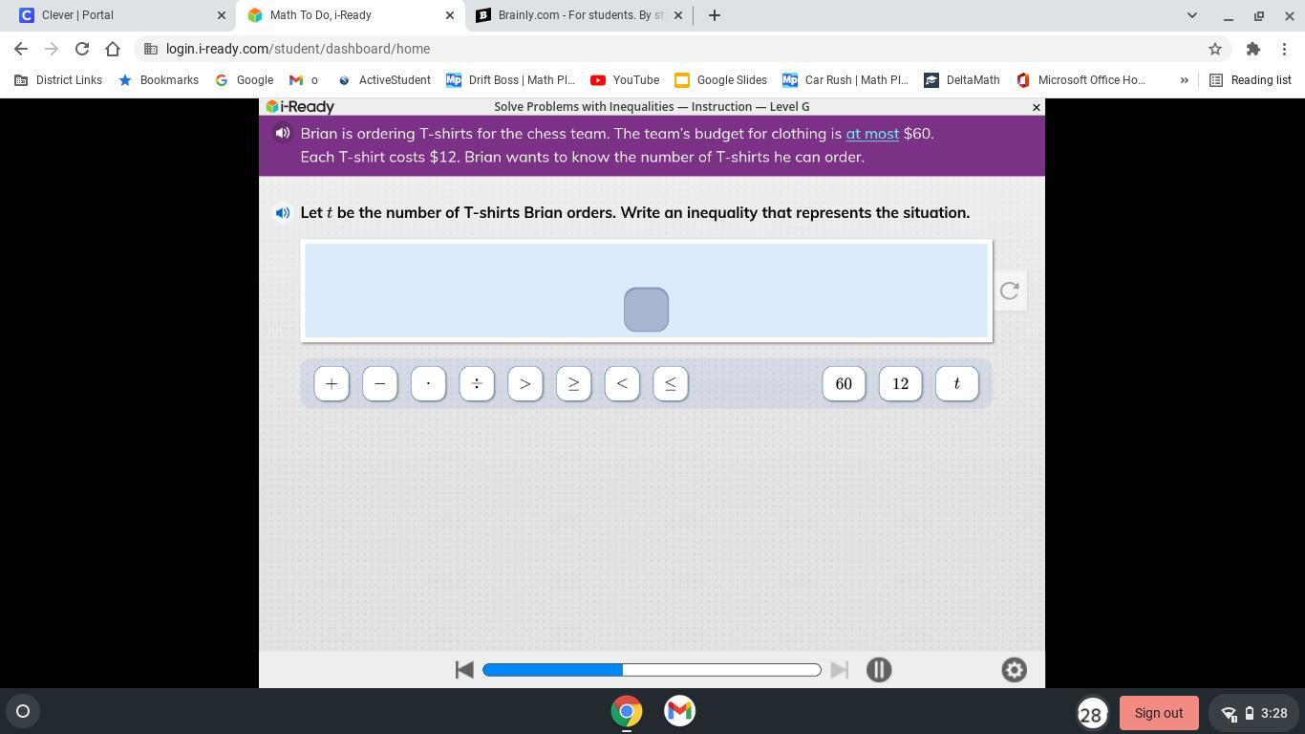Image resolution: width=1305 pixels, height=734 pixels.
Task: Switch to the Brainly.com tab
Action: (579, 15)
